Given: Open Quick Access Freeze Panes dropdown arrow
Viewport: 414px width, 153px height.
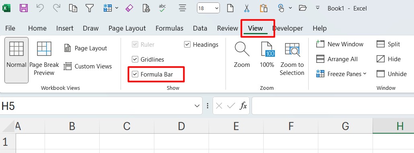Looking at the screenshot, I should (x=117, y=8).
